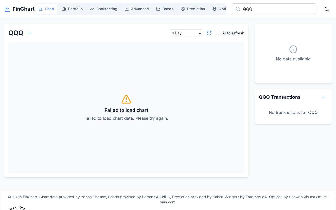This screenshot has height=210, width=336.
Task: Click the chart warning triangle icon
Action: [x=126, y=99]
